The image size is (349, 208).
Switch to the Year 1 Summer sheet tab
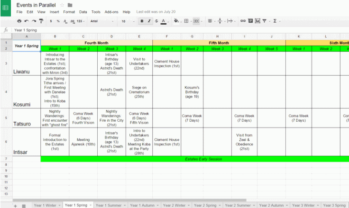(x=109, y=205)
